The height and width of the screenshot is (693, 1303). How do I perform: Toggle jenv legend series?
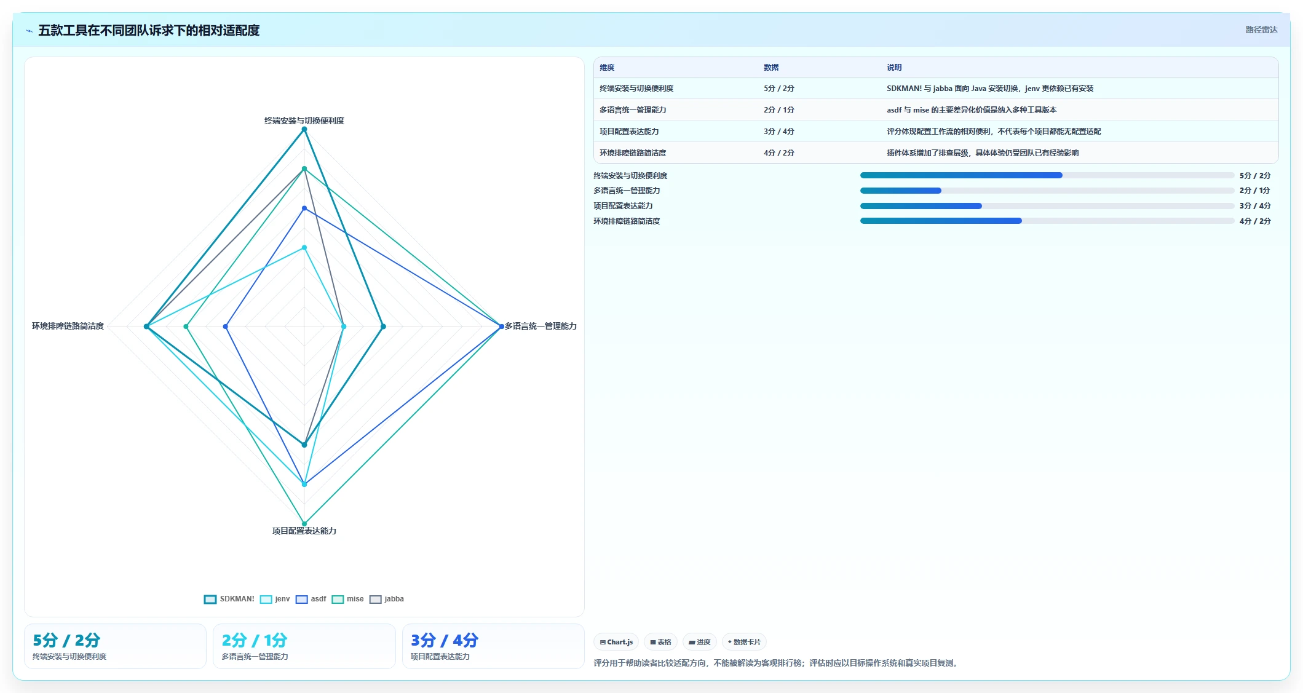coord(275,599)
